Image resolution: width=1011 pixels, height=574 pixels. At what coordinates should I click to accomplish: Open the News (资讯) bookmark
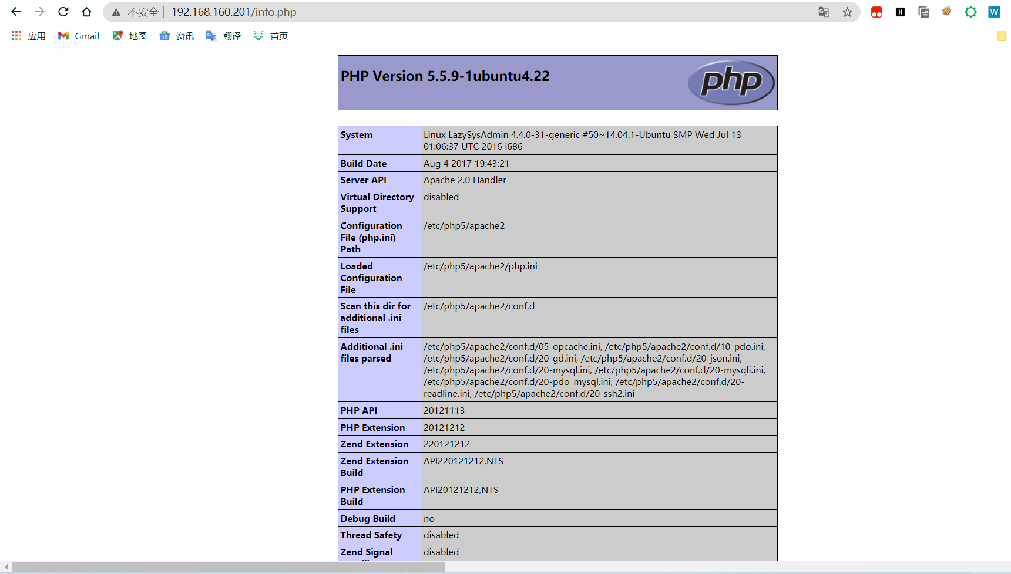177,36
